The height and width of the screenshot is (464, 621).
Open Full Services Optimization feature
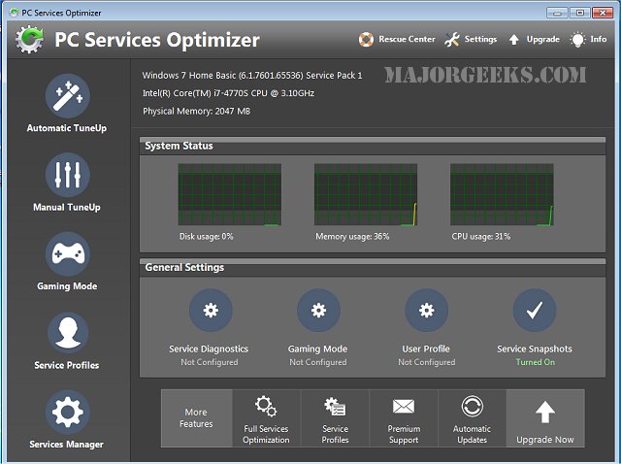tap(266, 418)
